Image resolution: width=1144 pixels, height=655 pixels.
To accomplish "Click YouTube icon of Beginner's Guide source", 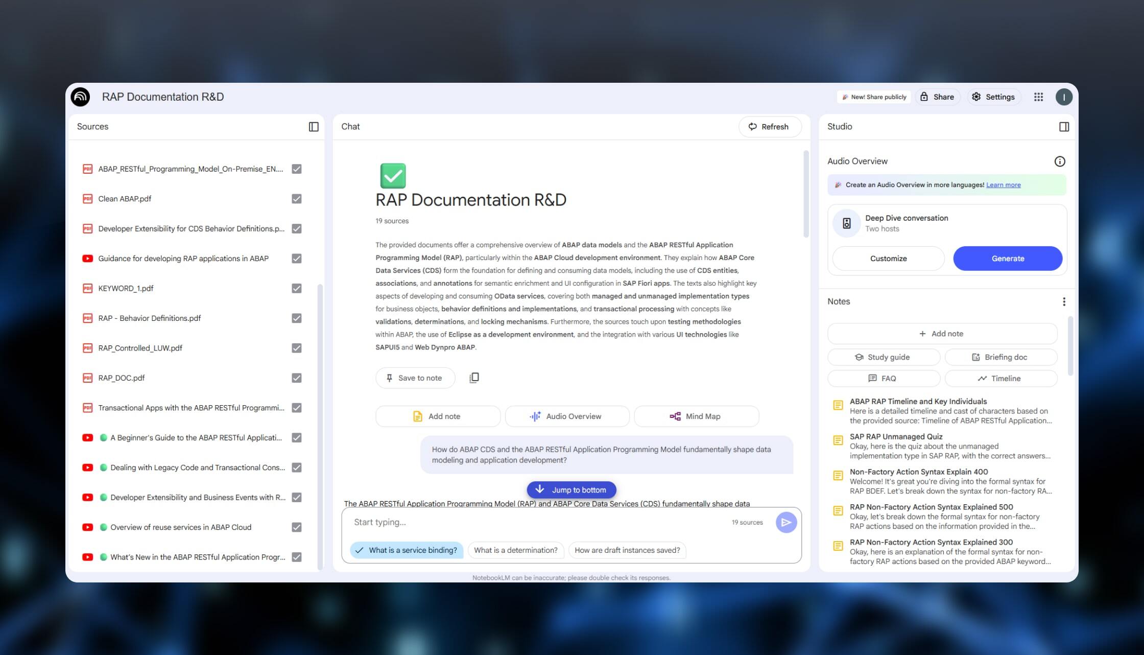I will pyautogui.click(x=87, y=438).
